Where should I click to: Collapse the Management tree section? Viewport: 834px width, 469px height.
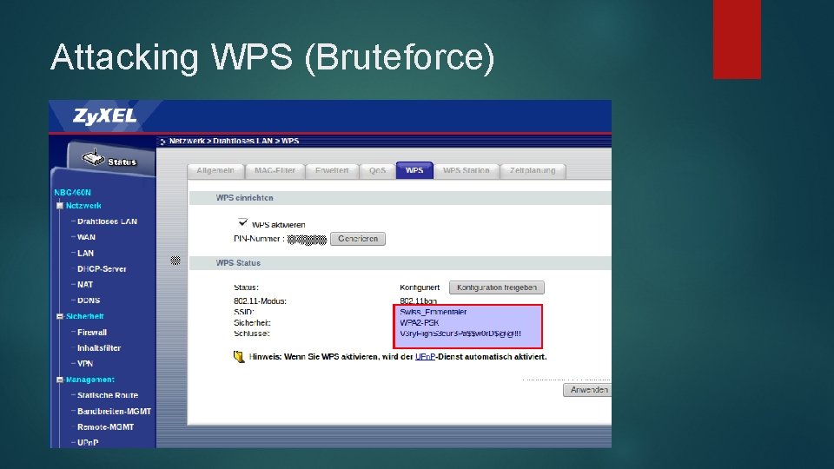60,380
